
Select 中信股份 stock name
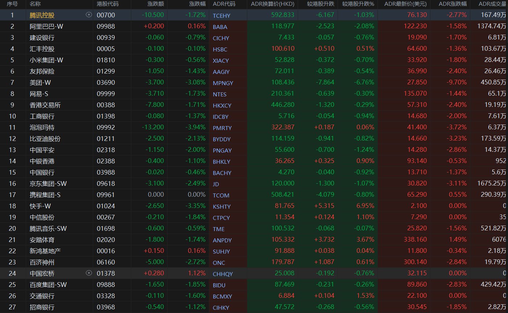point(42,217)
